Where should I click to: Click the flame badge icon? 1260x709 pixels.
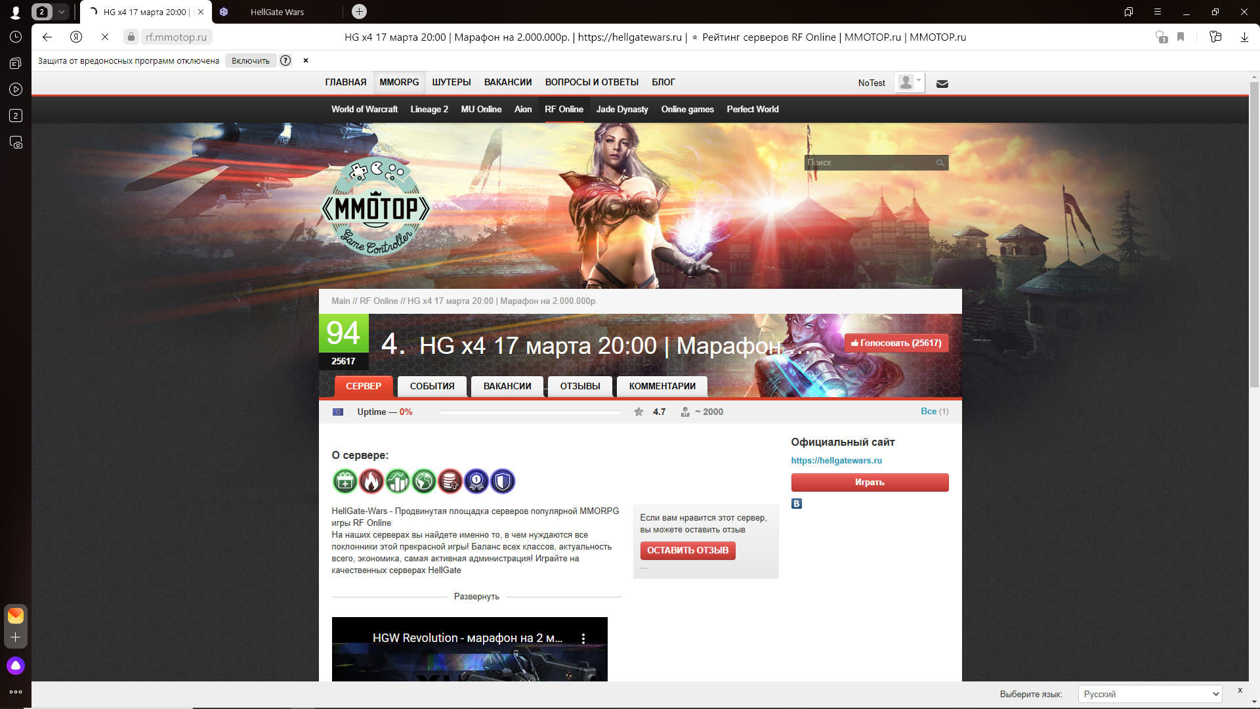tap(371, 481)
